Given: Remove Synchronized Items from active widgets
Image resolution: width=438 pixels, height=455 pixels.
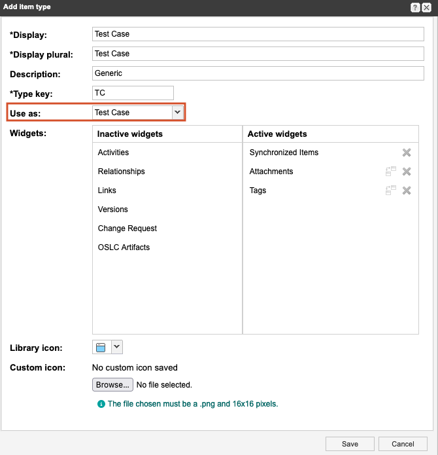Looking at the screenshot, I should (x=406, y=153).
